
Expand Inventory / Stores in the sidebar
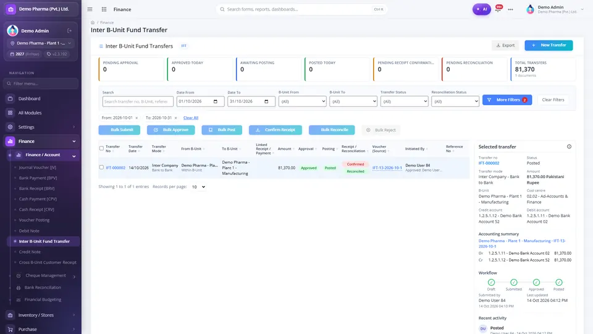coord(41,315)
